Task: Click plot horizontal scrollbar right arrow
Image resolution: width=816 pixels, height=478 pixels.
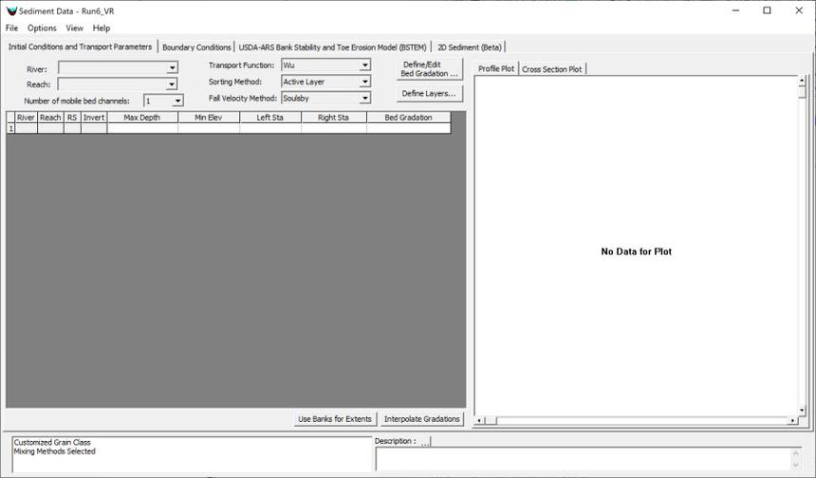Action: point(792,420)
